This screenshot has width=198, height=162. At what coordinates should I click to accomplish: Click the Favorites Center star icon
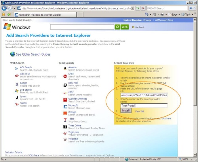point(4,14)
